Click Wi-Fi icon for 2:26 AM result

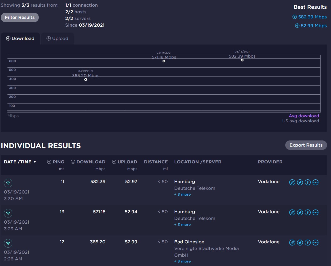[8, 243]
